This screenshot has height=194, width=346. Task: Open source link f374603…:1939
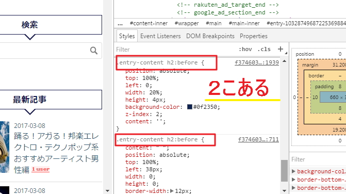point(257,62)
